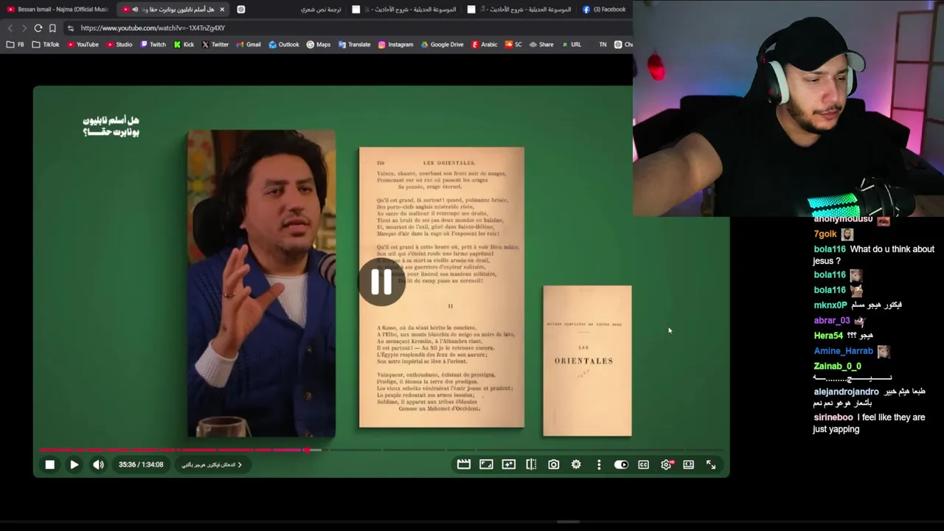The width and height of the screenshot is (944, 531).
Task: Click the progress bar scrubber handle
Action: pos(308,450)
